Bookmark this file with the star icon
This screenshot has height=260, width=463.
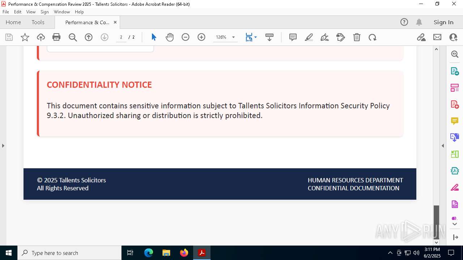pos(25,37)
